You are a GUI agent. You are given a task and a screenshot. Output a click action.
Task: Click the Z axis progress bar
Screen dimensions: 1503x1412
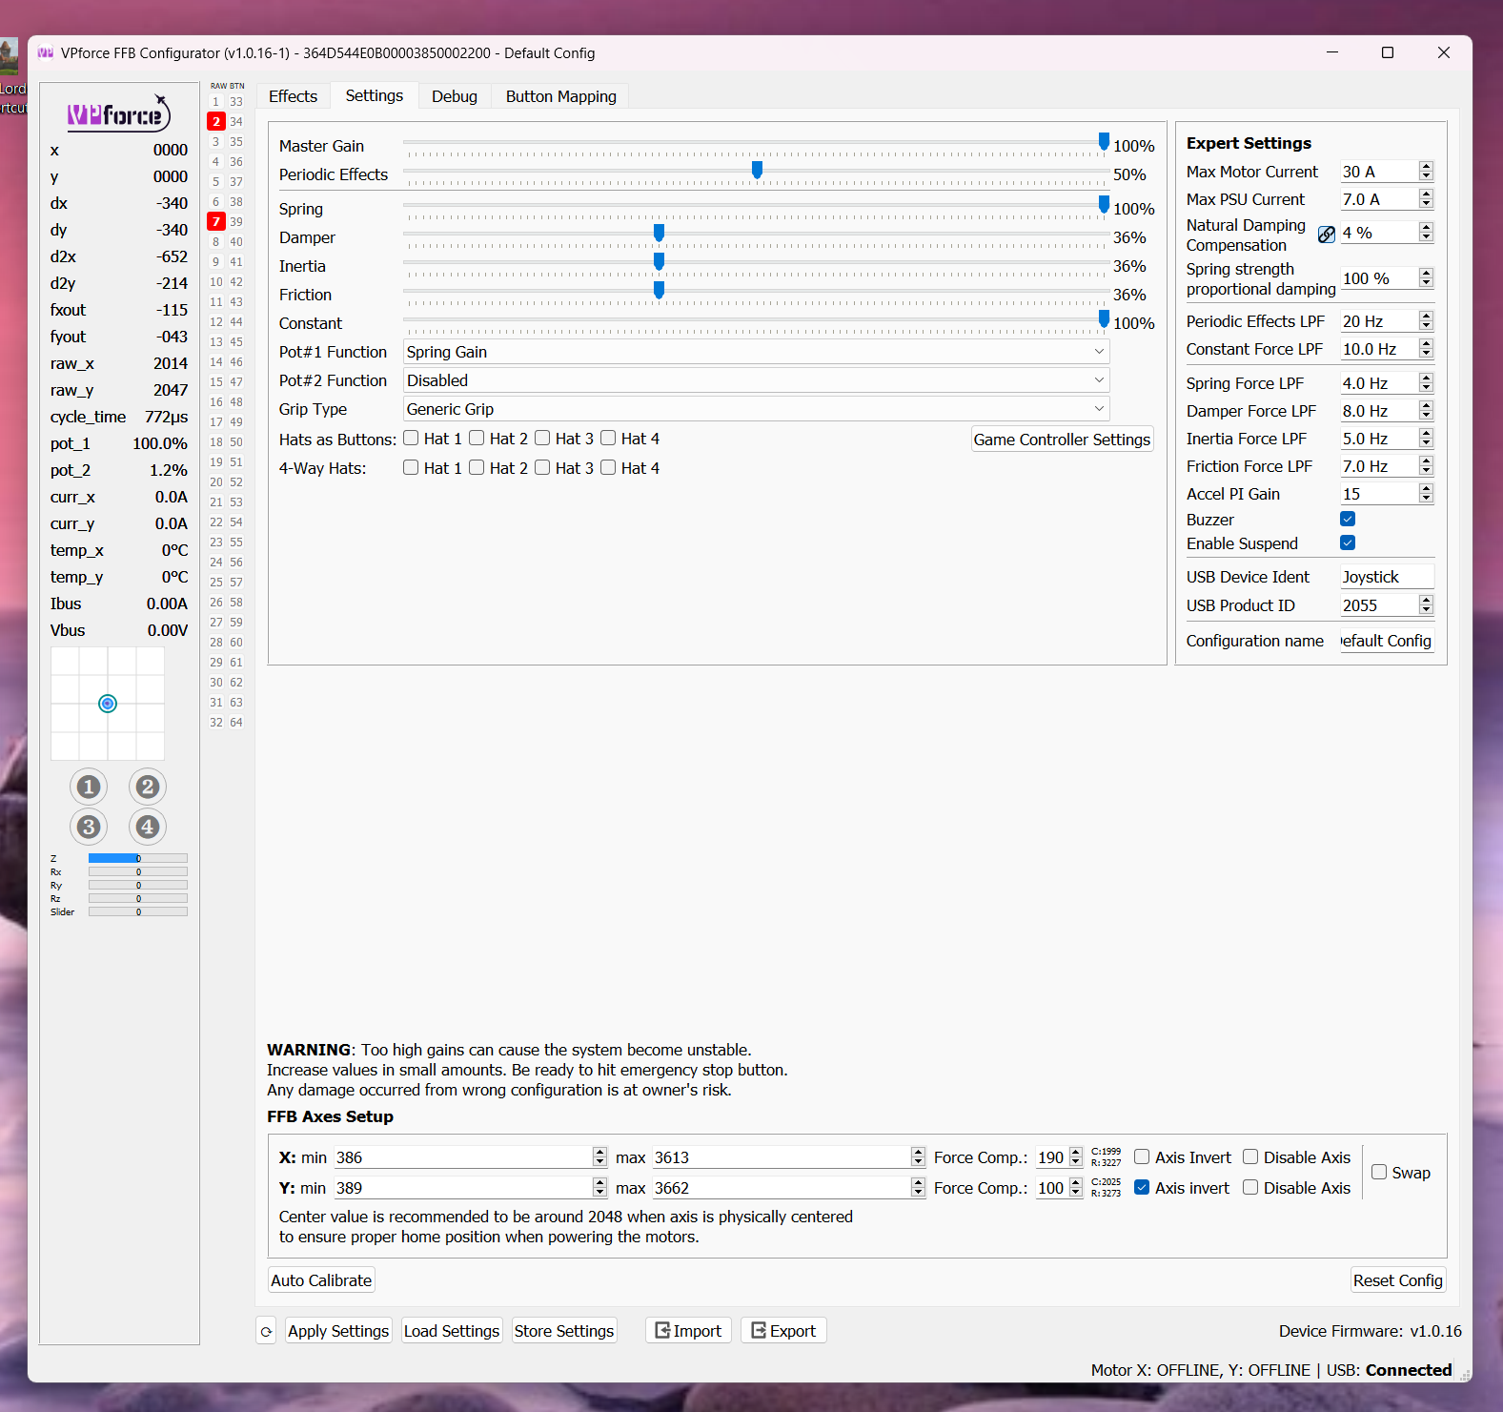click(138, 858)
